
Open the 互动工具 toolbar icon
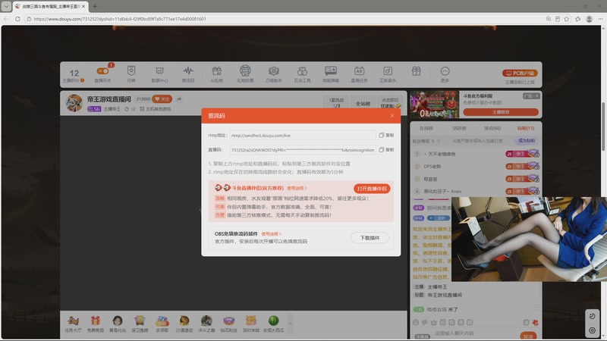pyautogui.click(x=302, y=74)
